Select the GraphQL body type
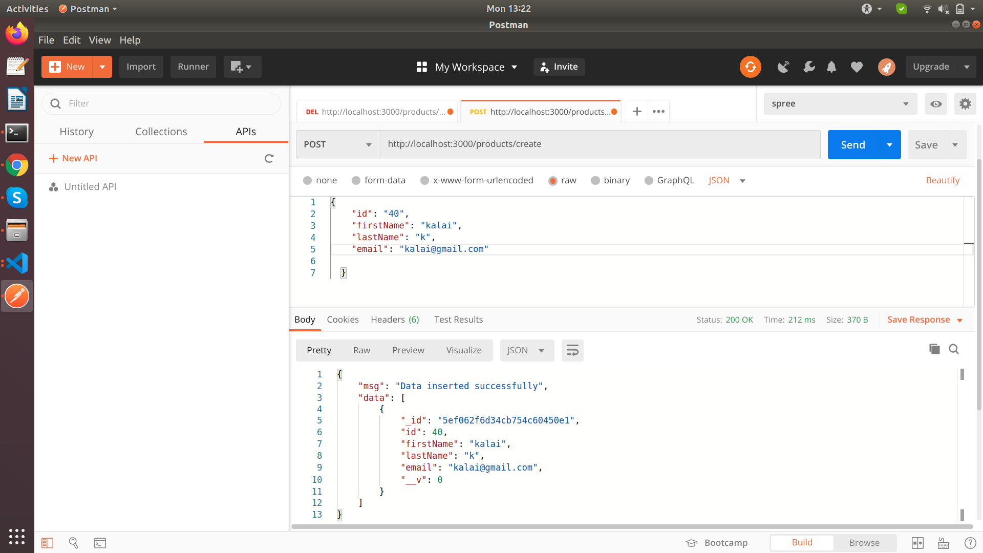Screen dimensions: 983x553 point(669,181)
